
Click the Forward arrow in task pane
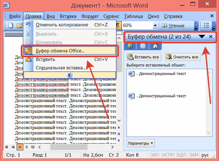(143, 46)
